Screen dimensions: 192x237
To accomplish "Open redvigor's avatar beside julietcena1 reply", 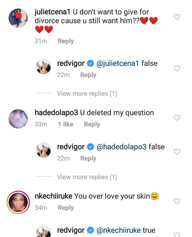I will pyautogui.click(x=43, y=67).
